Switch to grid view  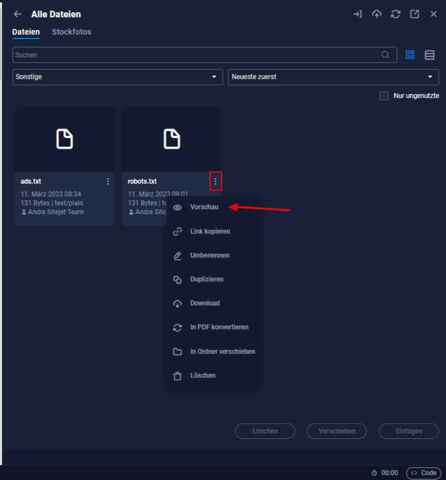pyautogui.click(x=410, y=55)
